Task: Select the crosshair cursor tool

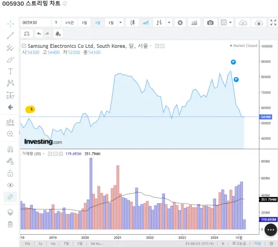Action: 10,24
